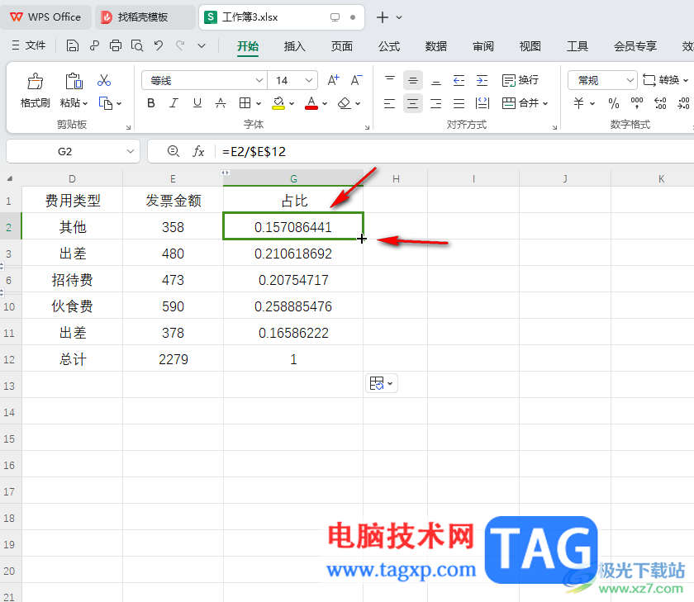Click Increase Indent icon
This screenshot has height=602, width=694.
[x=482, y=80]
